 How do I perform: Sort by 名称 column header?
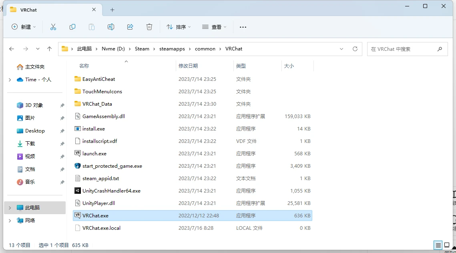click(x=84, y=66)
